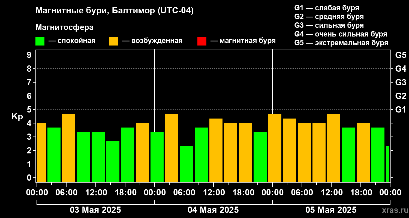Click the G3 tick label on right axis
The width and height of the screenshot is (409, 218).
(401, 82)
